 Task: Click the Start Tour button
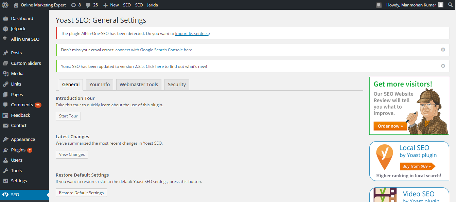[x=68, y=116]
